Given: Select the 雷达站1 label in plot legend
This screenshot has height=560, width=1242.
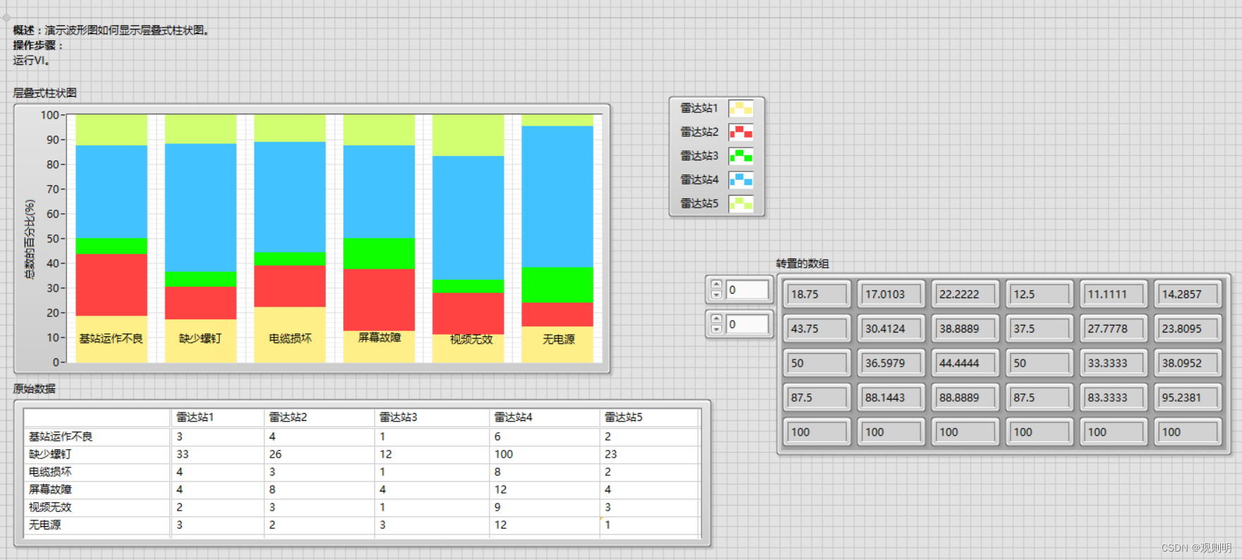Looking at the screenshot, I should point(699,108).
